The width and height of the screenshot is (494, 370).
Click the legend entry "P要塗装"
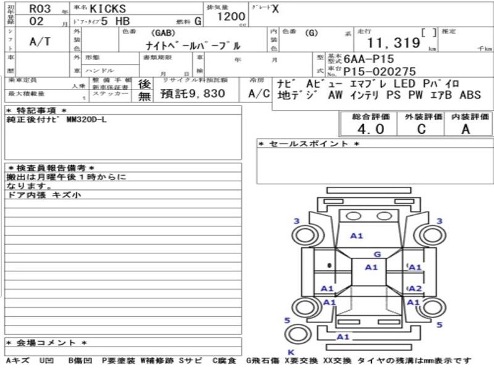pos(118,361)
